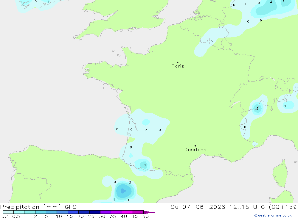The width and height of the screenshot is (298, 218).
Task: Pick the 20–25 mm legend swatch
Action: coord(84,212)
